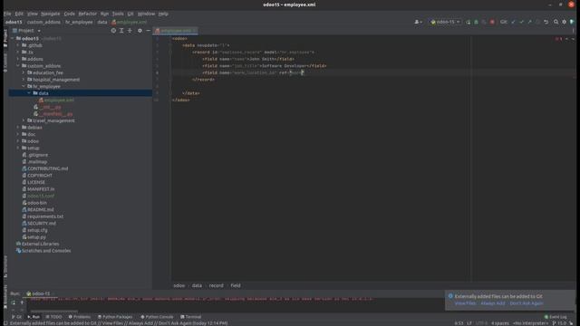Click the Locate/Select Opened File target icon
The height and width of the screenshot is (326, 580).
(113, 31)
